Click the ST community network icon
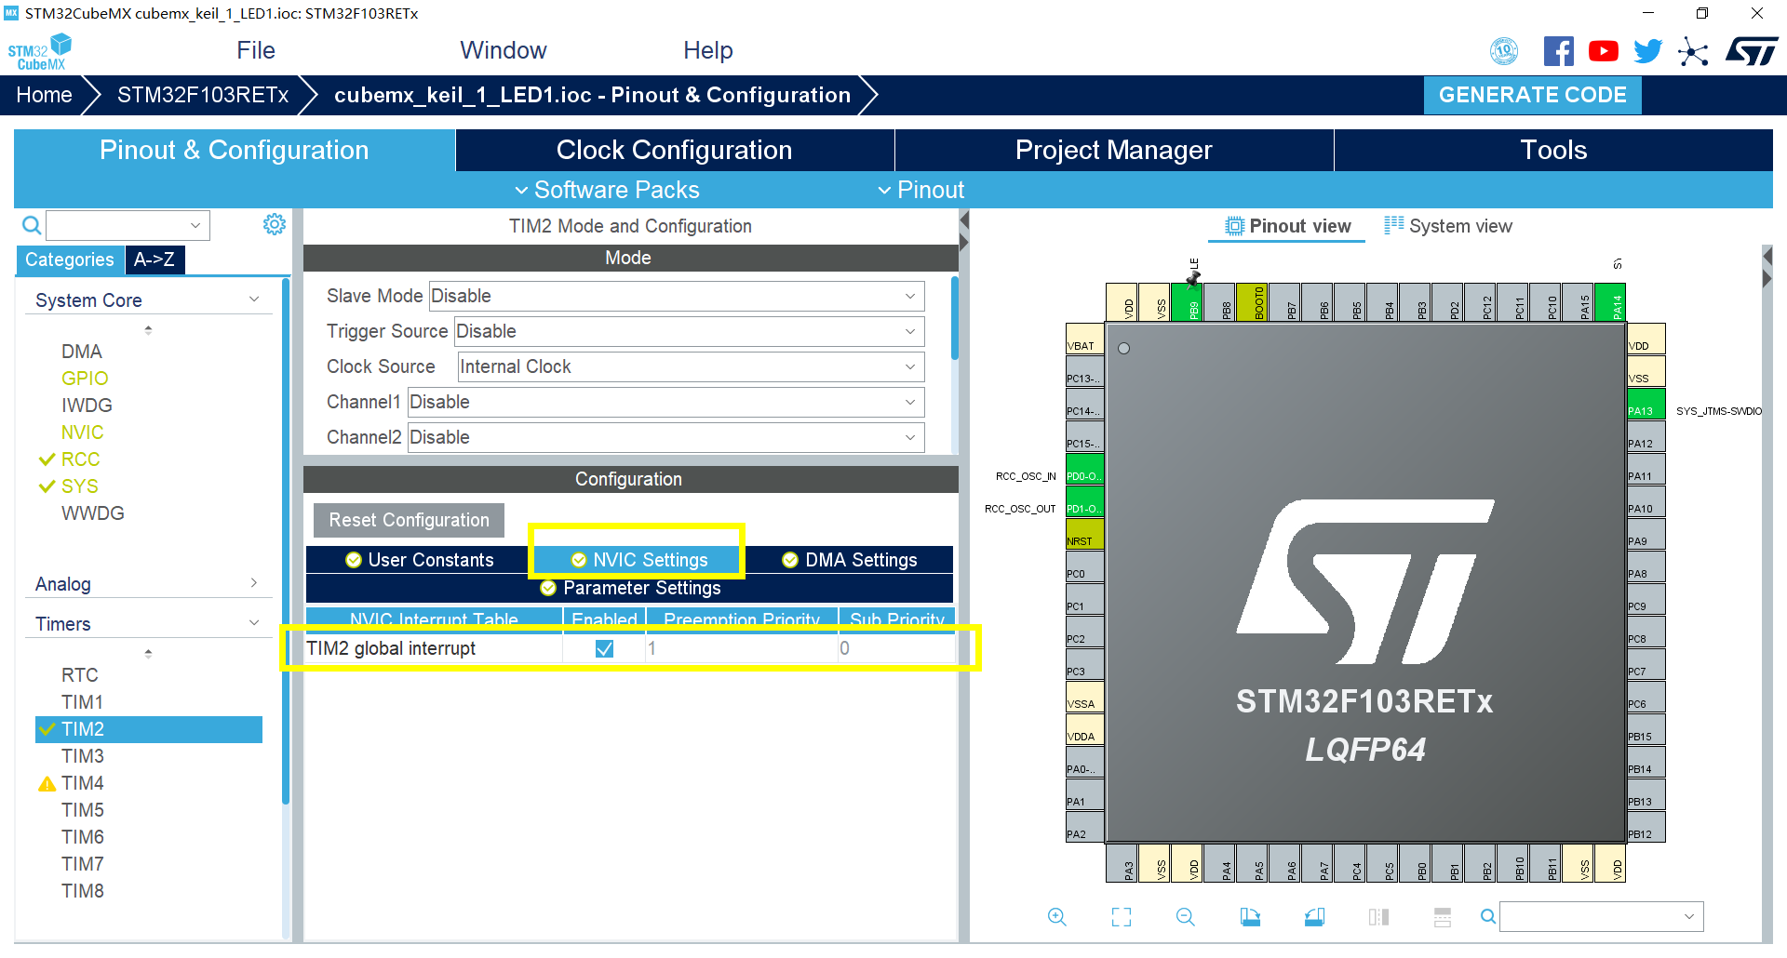The width and height of the screenshot is (1787, 958). [x=1693, y=51]
